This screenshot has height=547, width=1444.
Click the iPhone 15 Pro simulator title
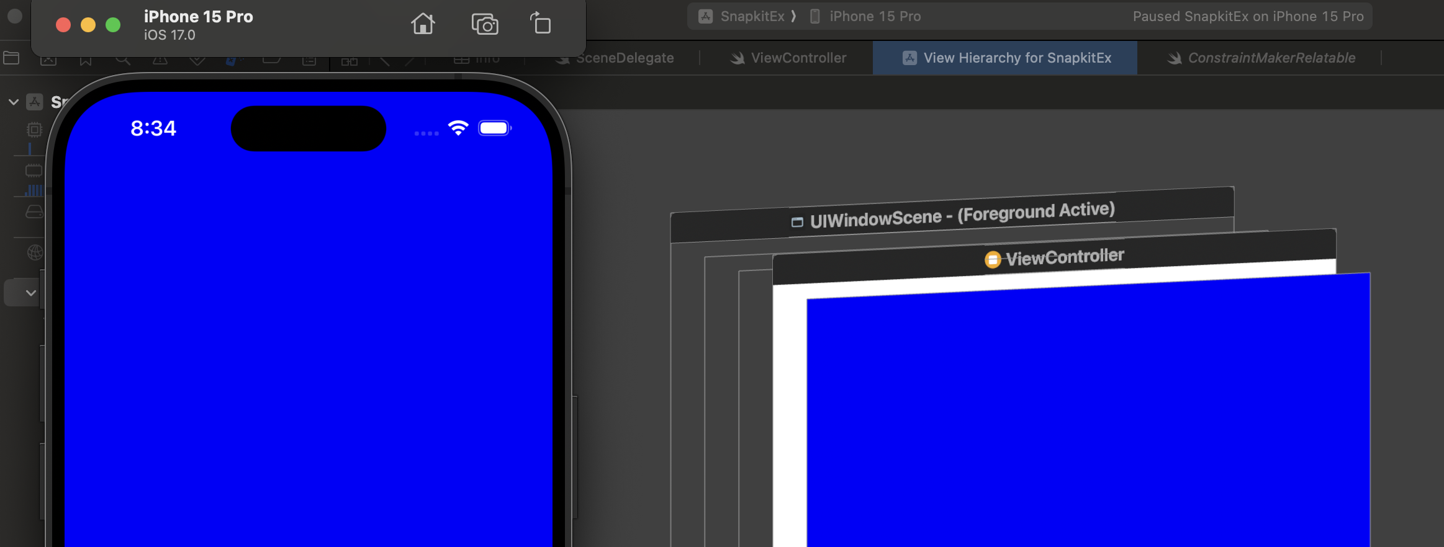[198, 17]
